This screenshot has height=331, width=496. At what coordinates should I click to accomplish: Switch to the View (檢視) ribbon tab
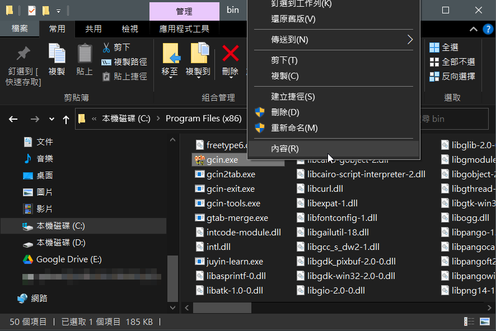[130, 29]
